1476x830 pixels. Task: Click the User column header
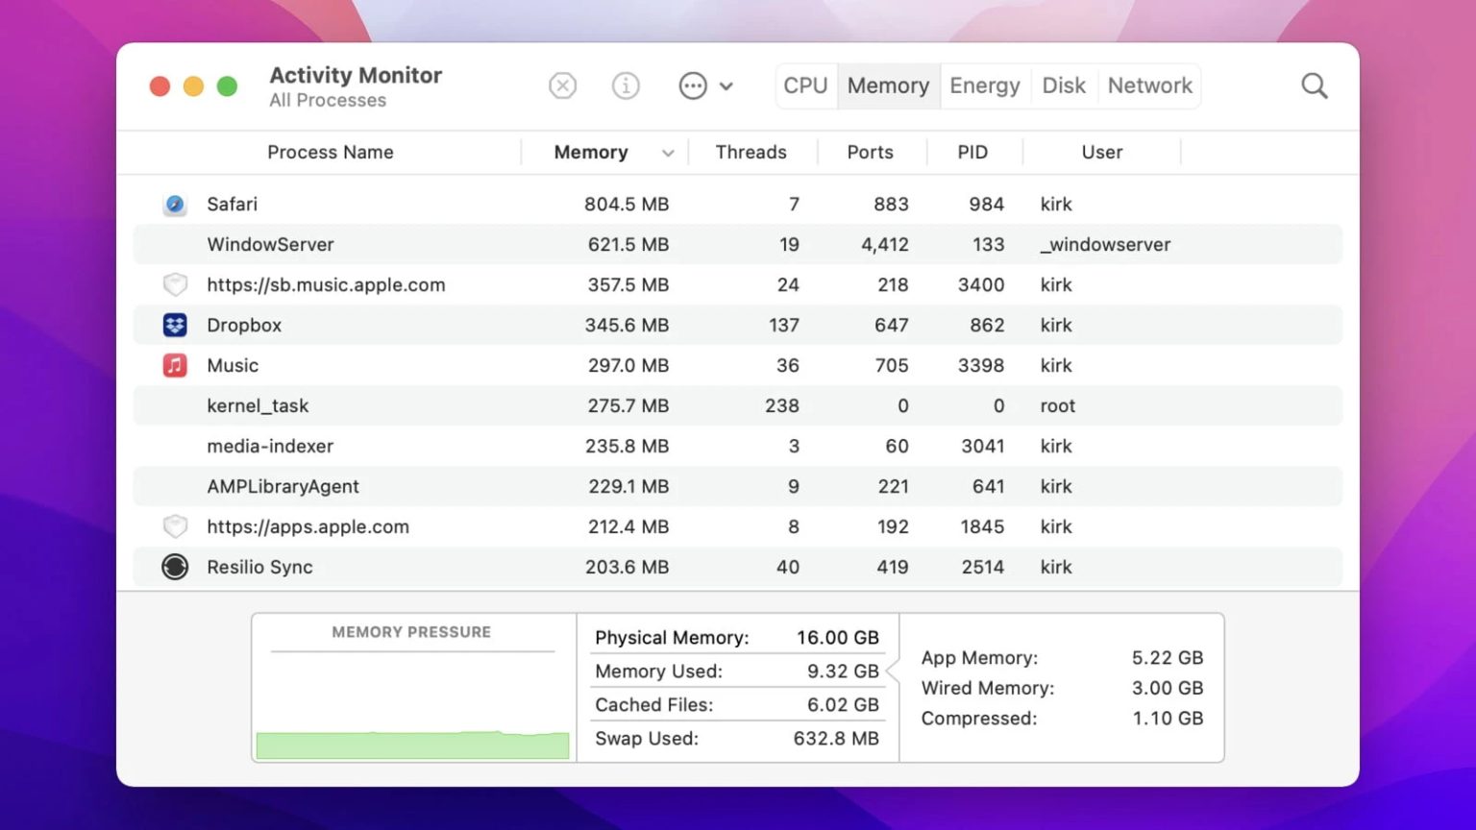(x=1101, y=152)
